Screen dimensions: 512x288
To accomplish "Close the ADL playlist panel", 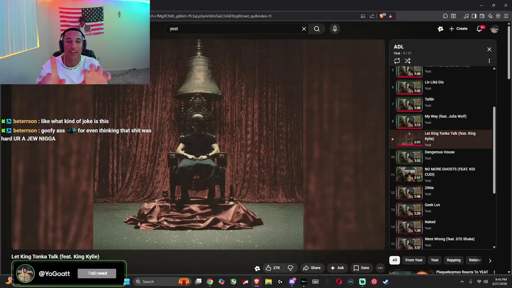I will tap(489, 49).
